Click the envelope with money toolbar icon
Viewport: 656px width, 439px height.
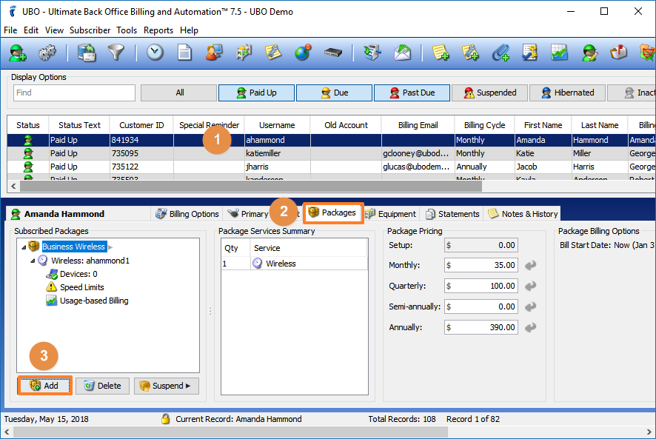[402, 53]
